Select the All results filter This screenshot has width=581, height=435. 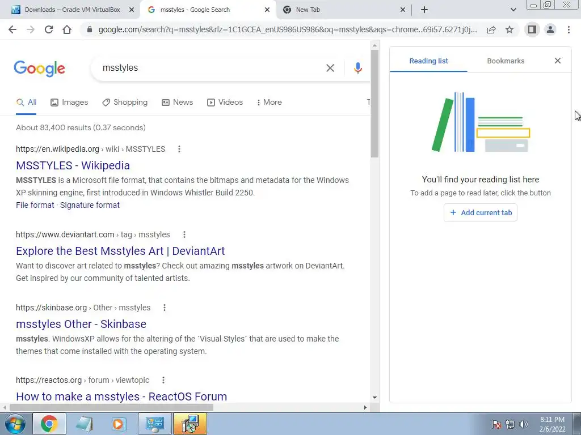(26, 103)
